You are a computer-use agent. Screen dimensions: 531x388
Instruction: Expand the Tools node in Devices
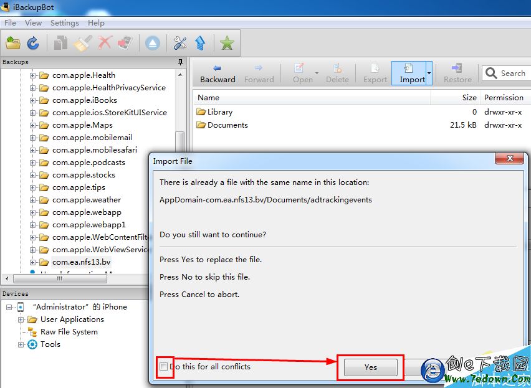pyautogui.click(x=21, y=344)
